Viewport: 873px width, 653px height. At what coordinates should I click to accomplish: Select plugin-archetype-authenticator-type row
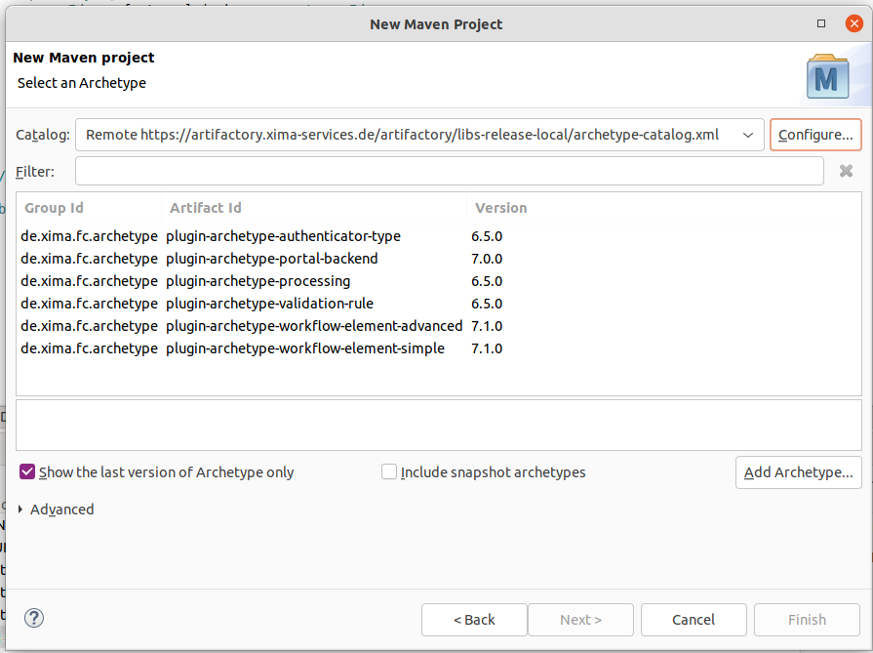click(x=439, y=236)
